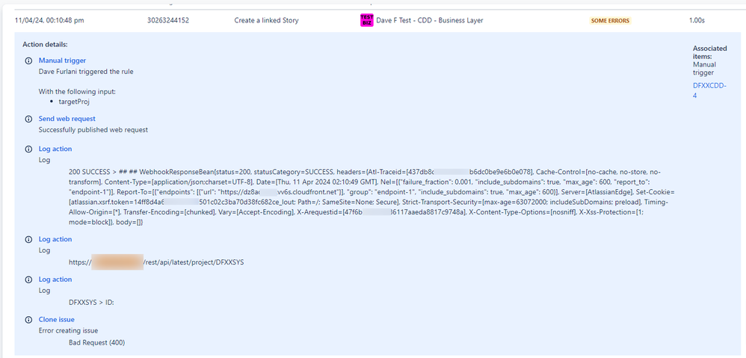Click the 'Action details:' heading

(x=45, y=44)
